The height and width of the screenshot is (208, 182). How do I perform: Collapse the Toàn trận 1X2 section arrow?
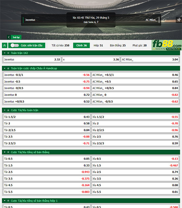(x=5, y=53)
